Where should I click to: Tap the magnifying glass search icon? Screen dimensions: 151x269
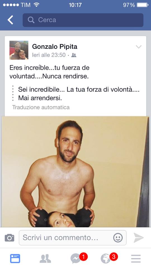tap(31, 20)
